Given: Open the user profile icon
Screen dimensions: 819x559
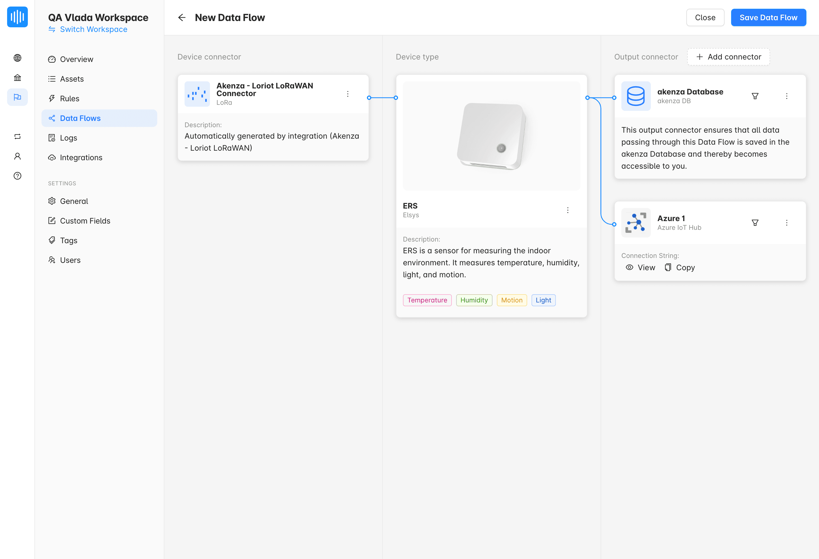Looking at the screenshot, I should [x=17, y=156].
